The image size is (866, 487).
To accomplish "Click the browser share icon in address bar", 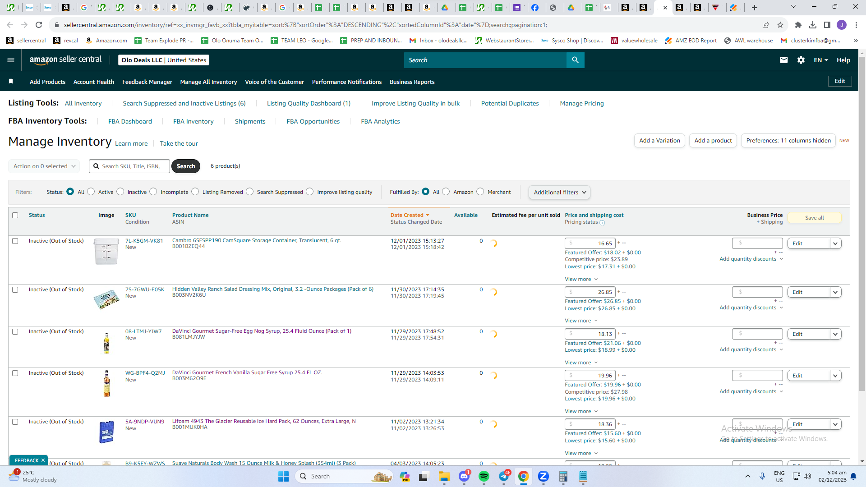I will [x=766, y=25].
